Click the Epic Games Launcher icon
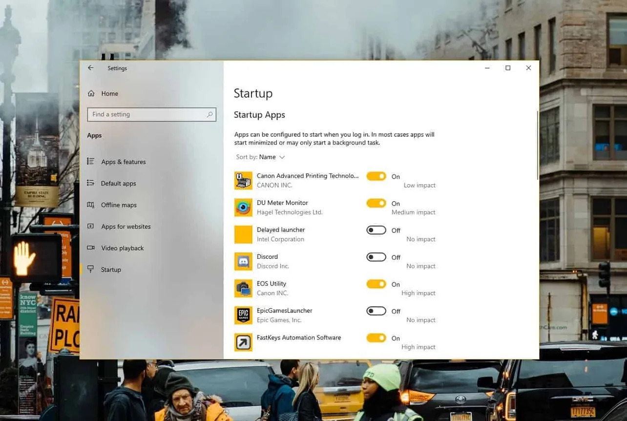This screenshot has width=627, height=421. coord(244,315)
